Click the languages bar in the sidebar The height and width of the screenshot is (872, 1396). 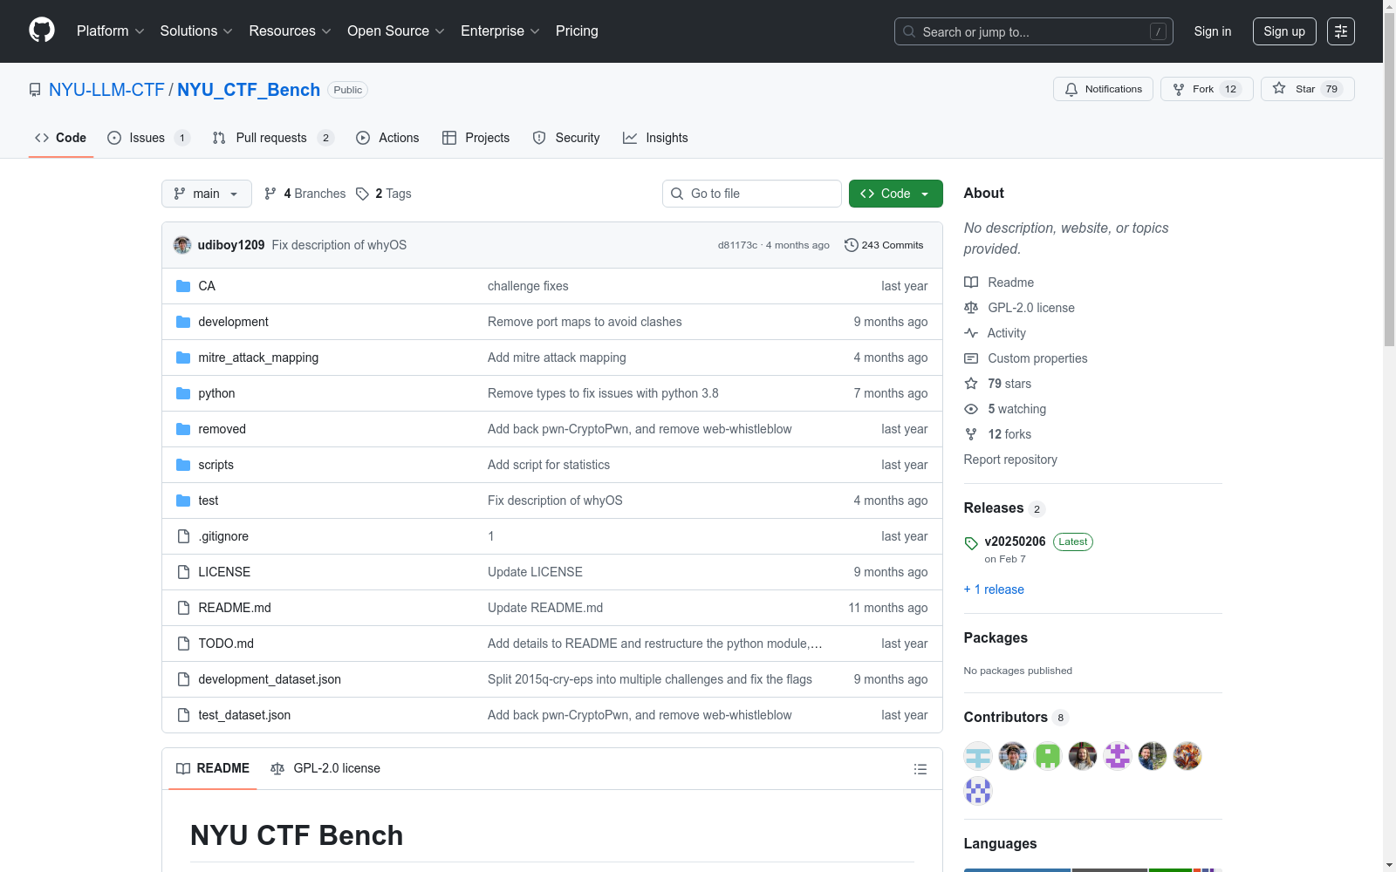[x=1092, y=869]
